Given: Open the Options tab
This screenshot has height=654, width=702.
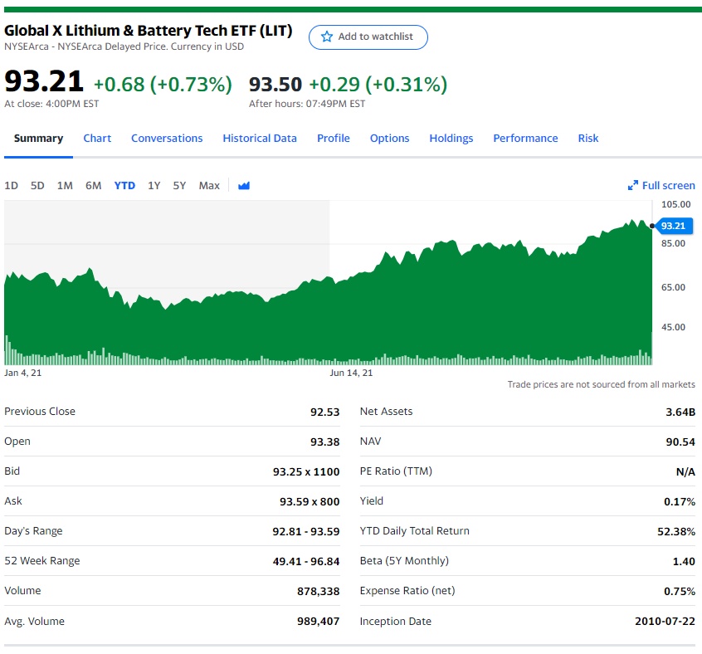Looking at the screenshot, I should click(x=389, y=139).
